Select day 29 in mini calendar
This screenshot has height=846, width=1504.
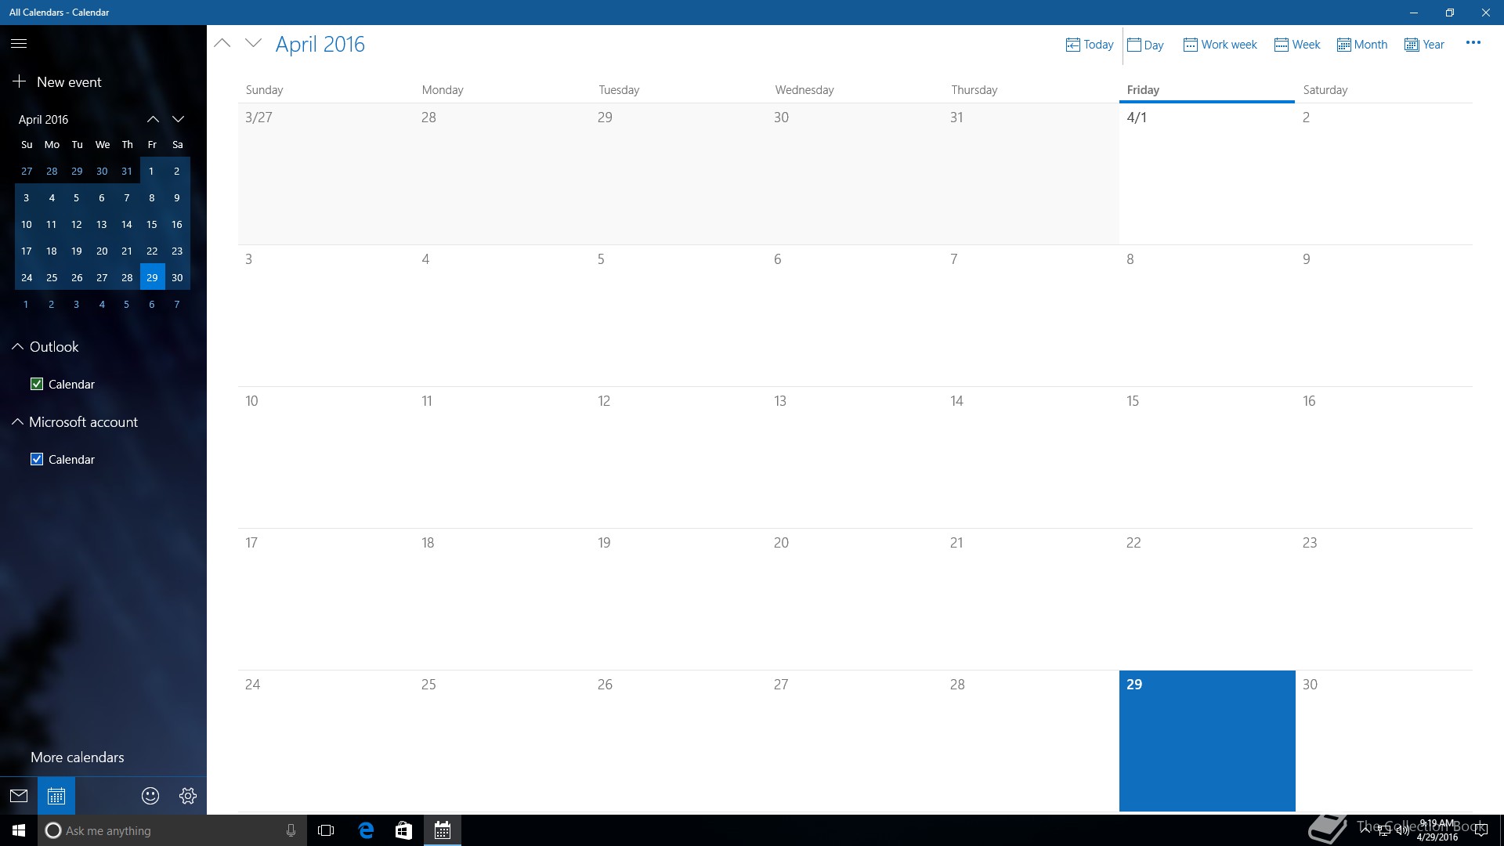point(152,277)
